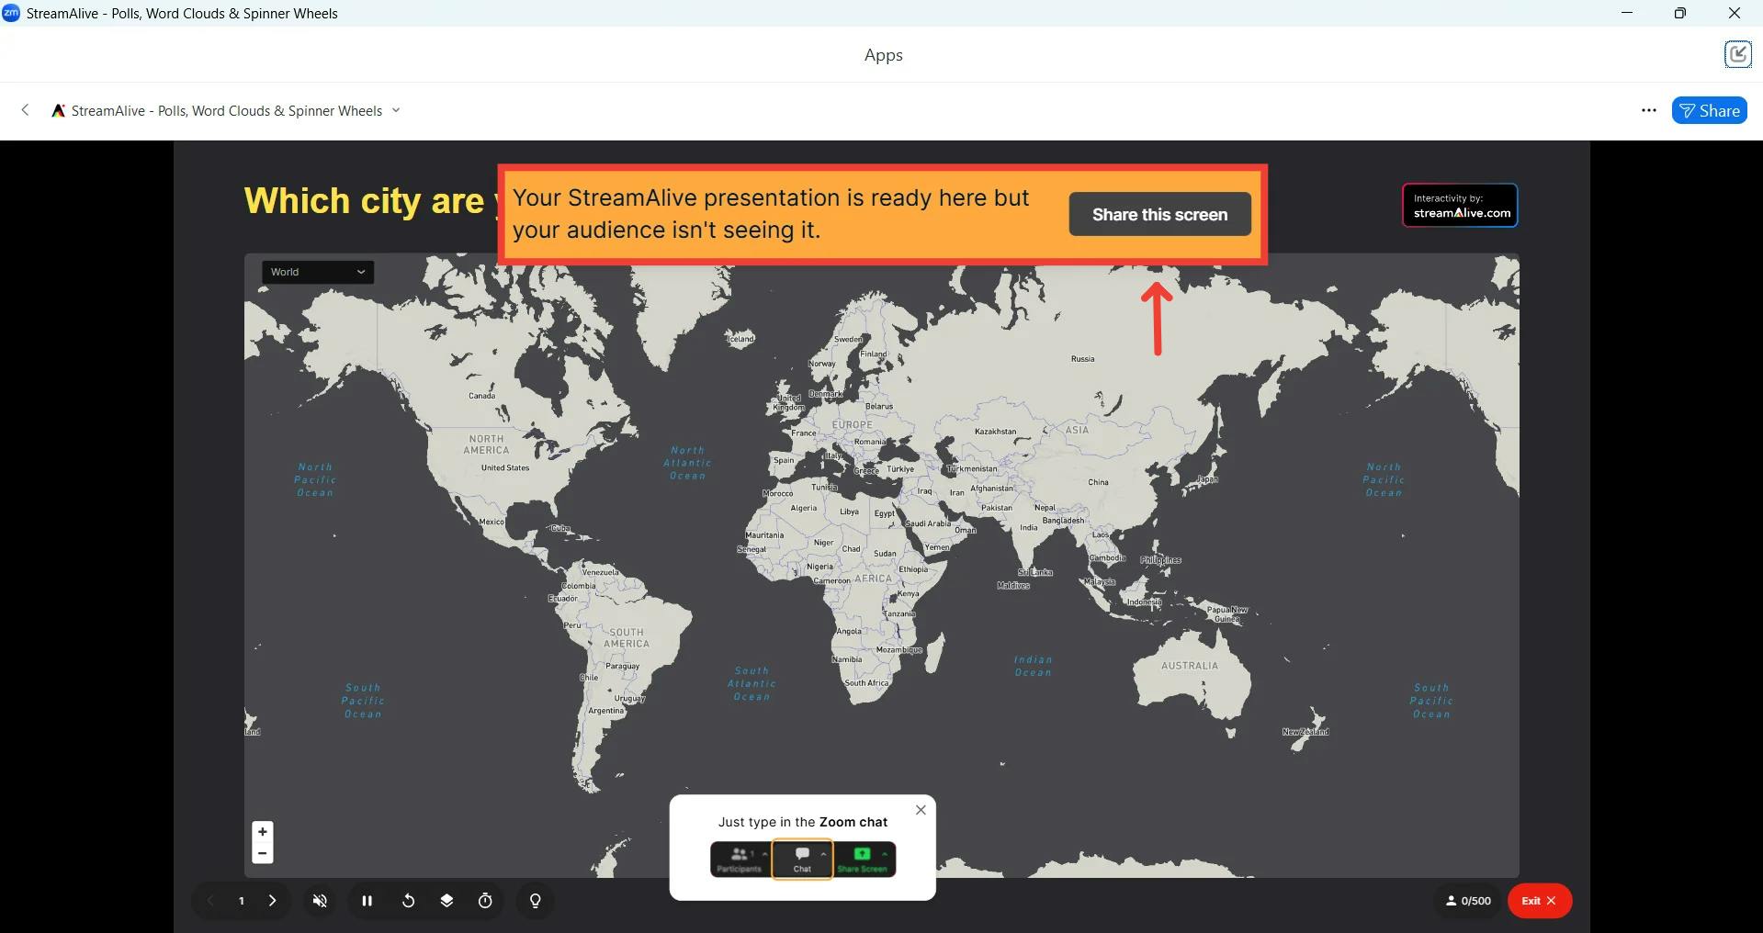Open the World region dropdown

point(318,272)
